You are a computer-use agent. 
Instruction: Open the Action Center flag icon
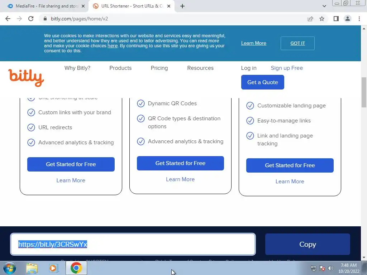[322, 268]
